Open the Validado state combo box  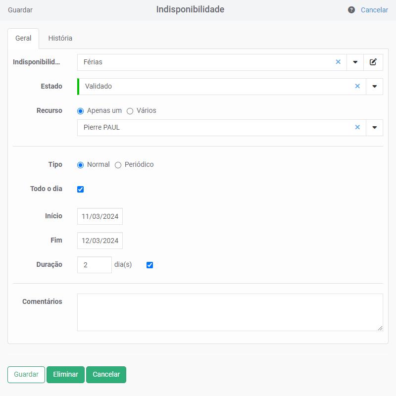pyautogui.click(x=221, y=86)
